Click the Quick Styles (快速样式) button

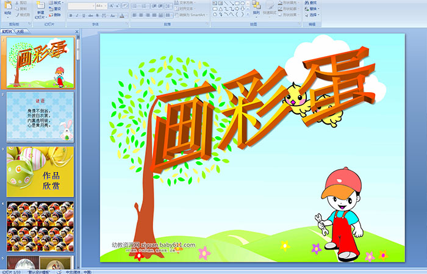tap(270, 8)
